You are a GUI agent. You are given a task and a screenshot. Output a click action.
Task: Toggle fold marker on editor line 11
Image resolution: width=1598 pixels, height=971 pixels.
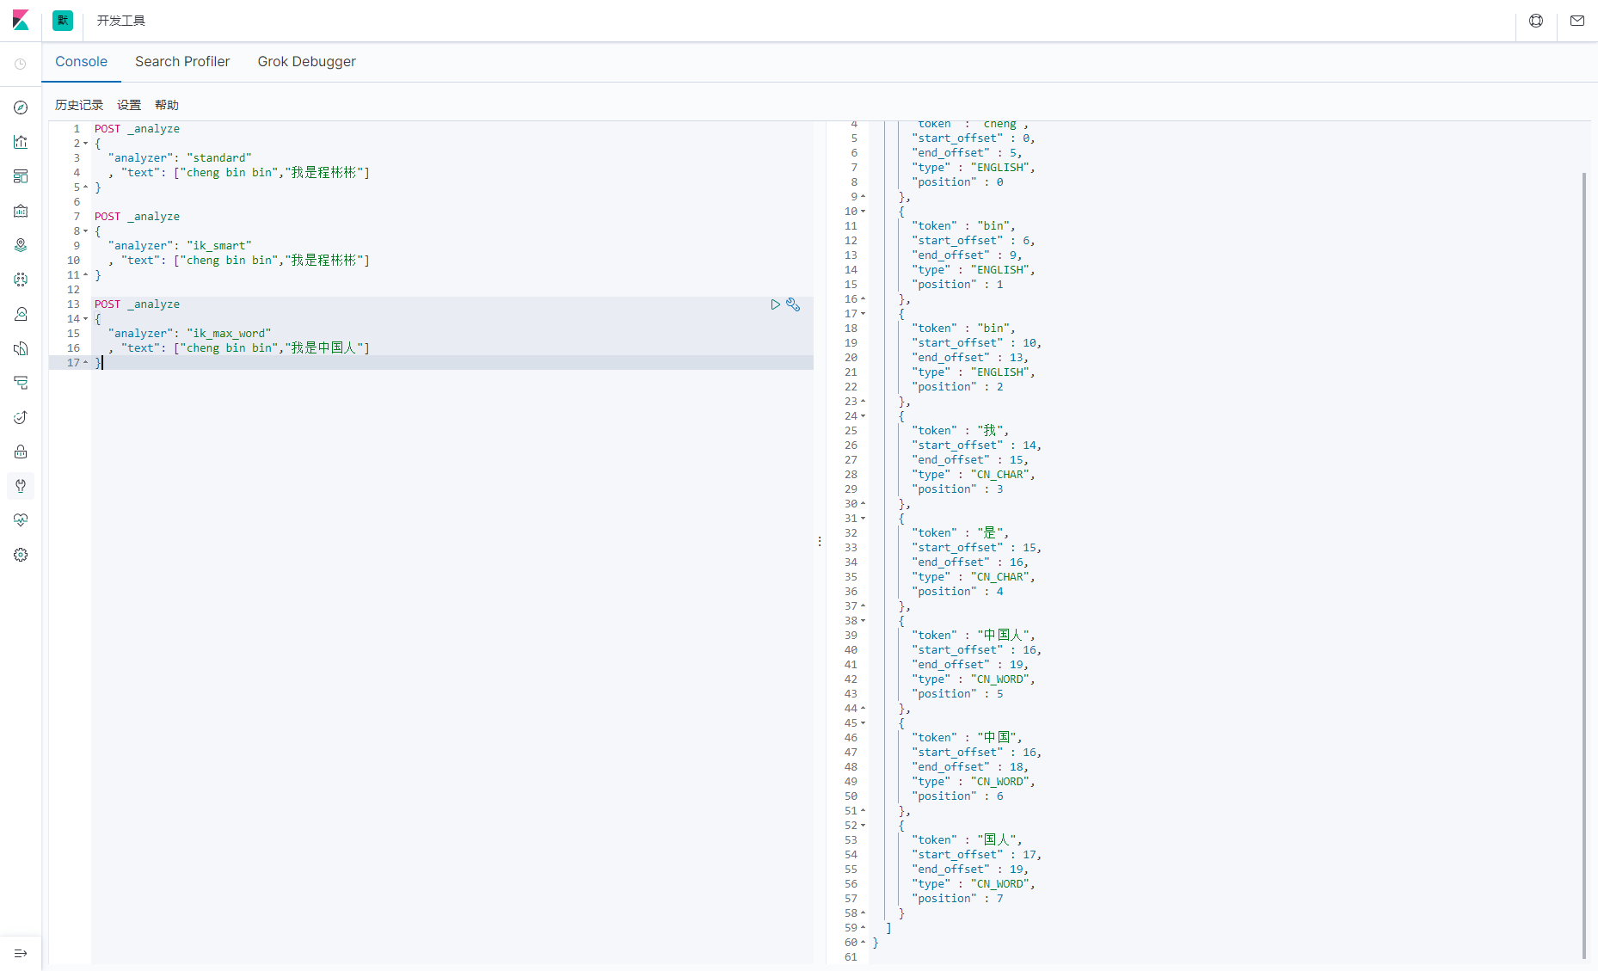click(85, 275)
